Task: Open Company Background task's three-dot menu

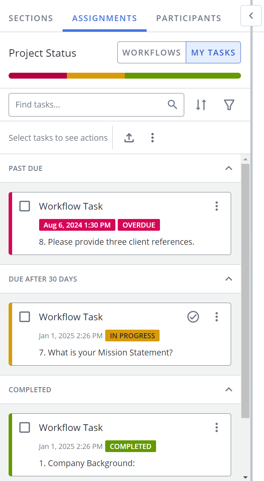Action: point(217,427)
